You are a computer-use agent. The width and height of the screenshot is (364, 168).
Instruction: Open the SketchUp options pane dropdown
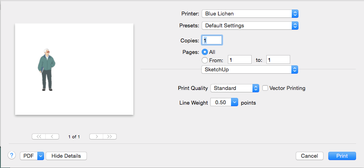(250, 69)
